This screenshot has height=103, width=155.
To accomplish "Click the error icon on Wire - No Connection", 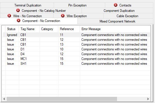I will (x=9, y=16).
